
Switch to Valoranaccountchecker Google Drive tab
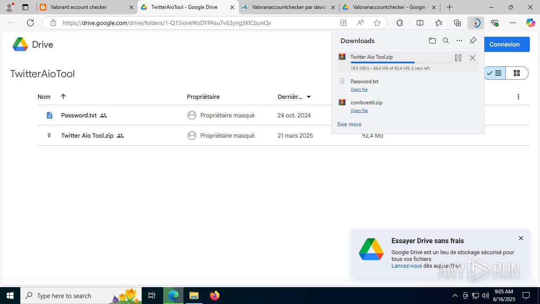[389, 7]
